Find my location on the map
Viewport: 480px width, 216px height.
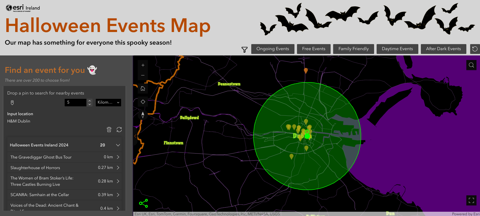pyautogui.click(x=143, y=102)
